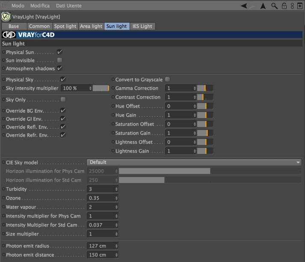
Task: Click the Turbidity stepper arrows
Action: (x=116, y=189)
